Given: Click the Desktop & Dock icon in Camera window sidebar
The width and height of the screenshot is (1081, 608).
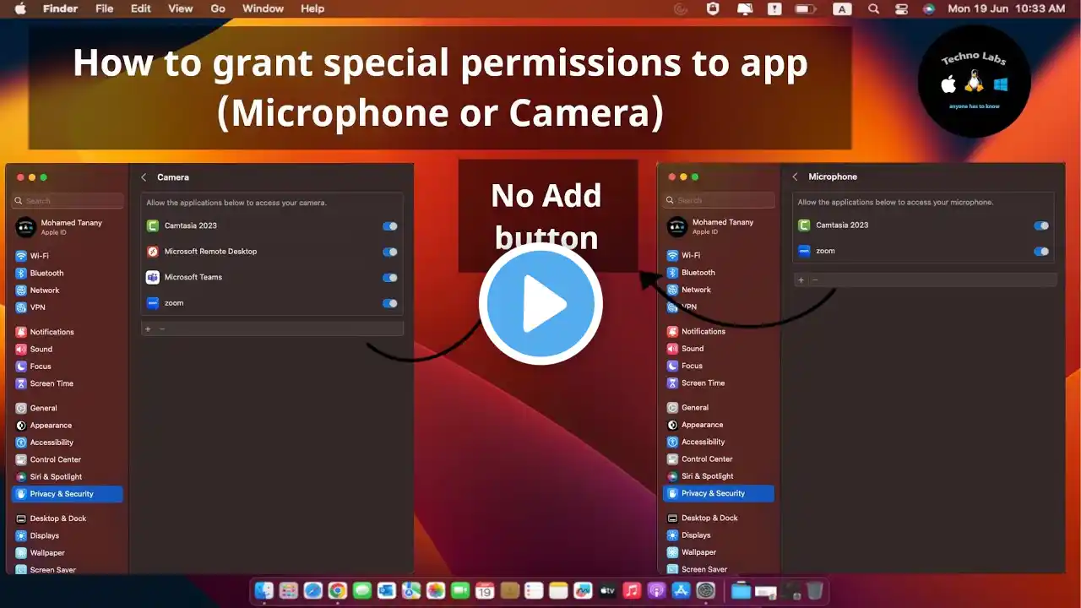Looking at the screenshot, I should coord(21,518).
